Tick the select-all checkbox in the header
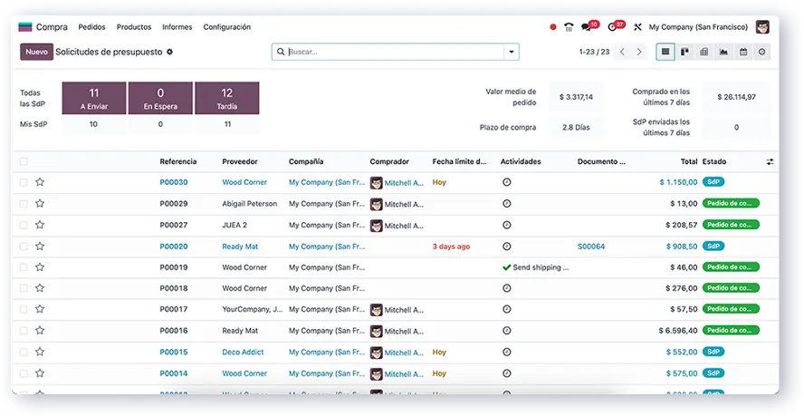This screenshot has width=804, height=416. pos(24,161)
